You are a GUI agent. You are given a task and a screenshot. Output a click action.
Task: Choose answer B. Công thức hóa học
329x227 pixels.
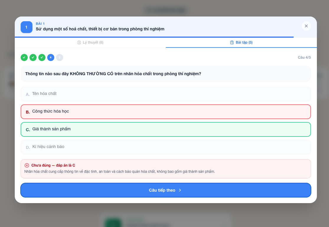[166, 112]
